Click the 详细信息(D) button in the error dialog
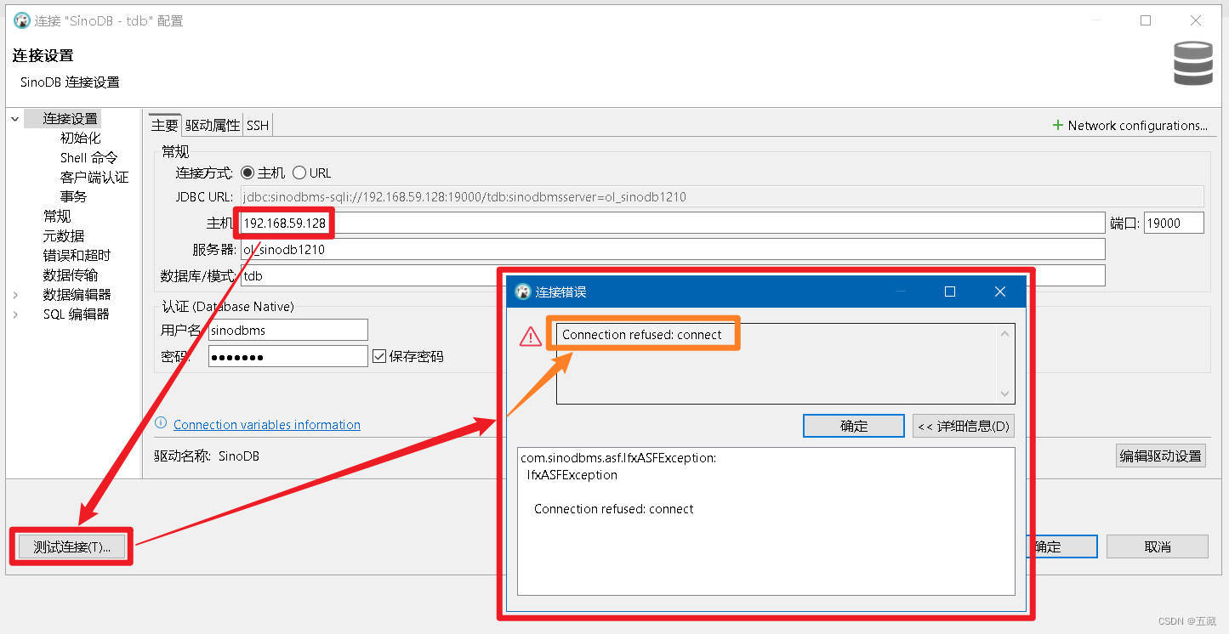Viewport: 1229px width, 634px height. point(963,426)
